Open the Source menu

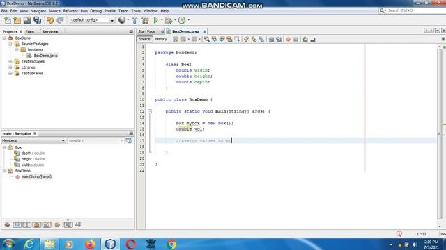[54, 11]
